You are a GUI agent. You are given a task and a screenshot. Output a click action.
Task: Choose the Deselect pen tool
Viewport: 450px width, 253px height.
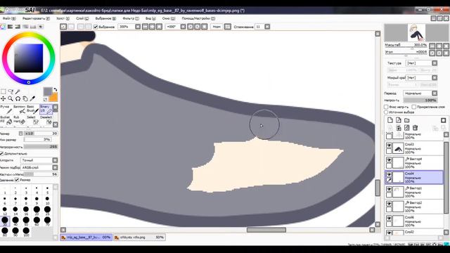46,120
